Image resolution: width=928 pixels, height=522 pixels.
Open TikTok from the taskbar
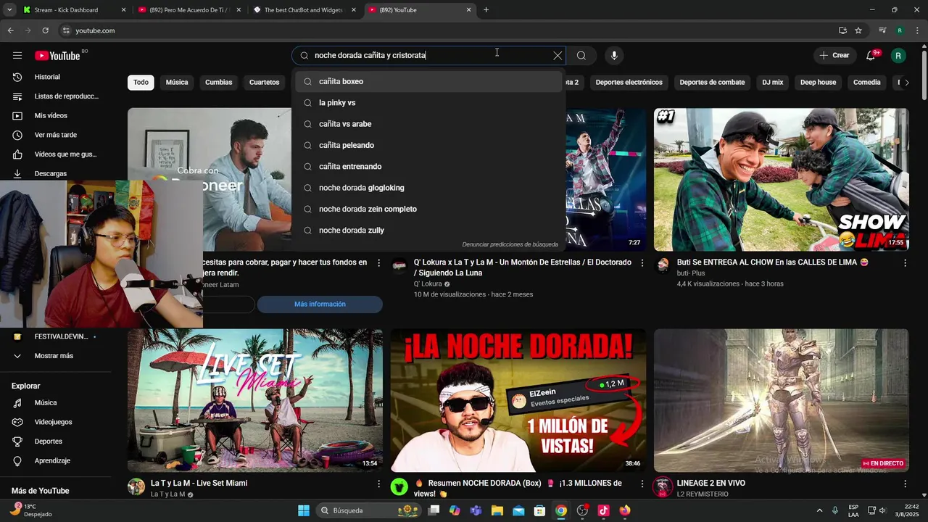click(x=603, y=510)
